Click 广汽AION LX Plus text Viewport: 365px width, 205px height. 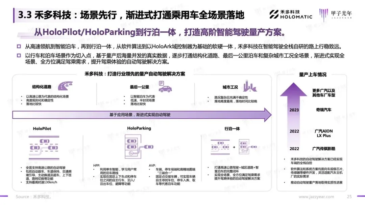tap(323, 133)
